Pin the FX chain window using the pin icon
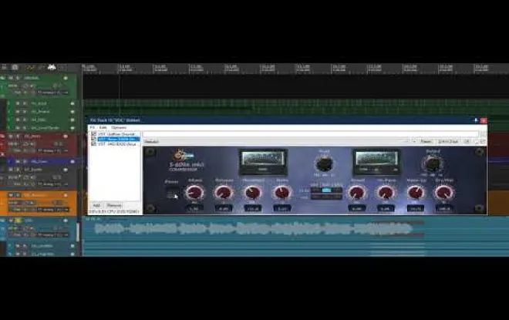Screen dimensions: 509x320 point(476,120)
